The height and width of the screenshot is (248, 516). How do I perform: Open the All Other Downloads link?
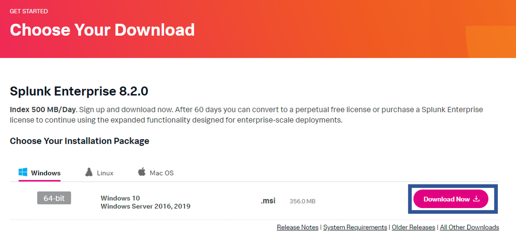(x=470, y=227)
